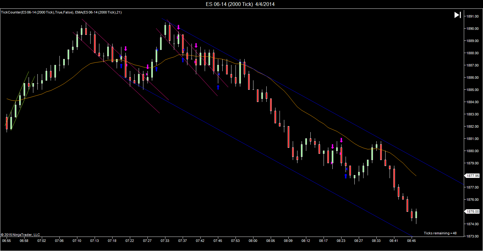Click the 06:58 time axis label
The image size is (483, 251).
tap(24, 241)
